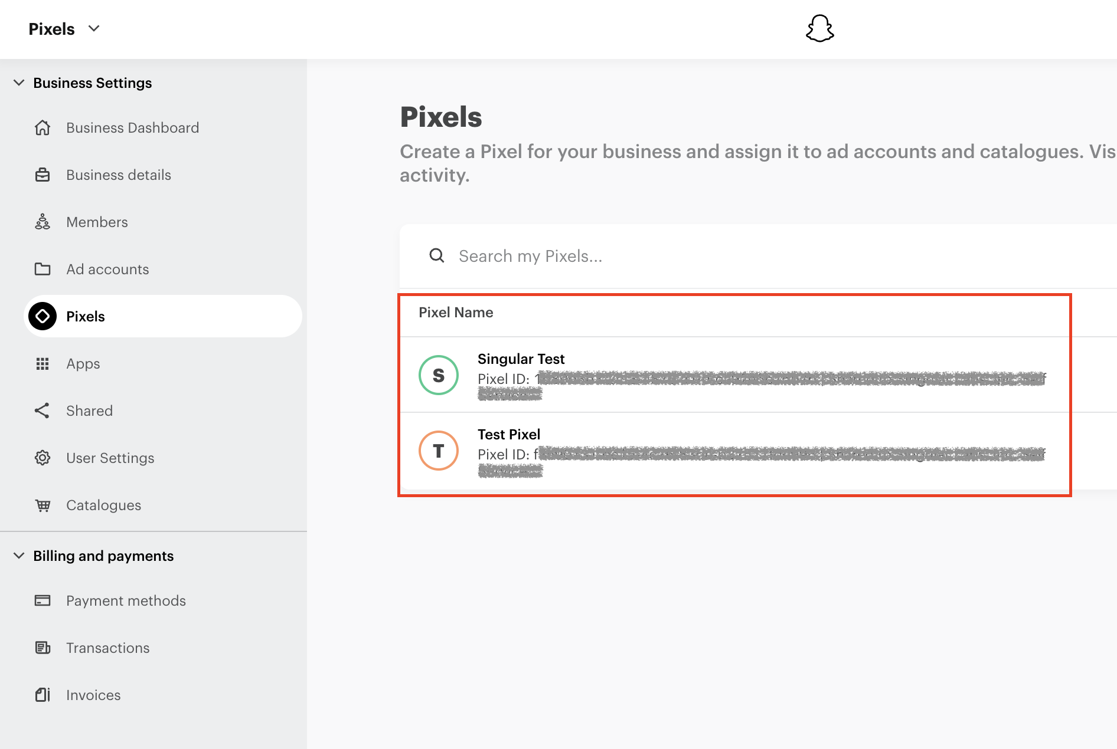Click the orange T avatar for Test Pixel

439,451
